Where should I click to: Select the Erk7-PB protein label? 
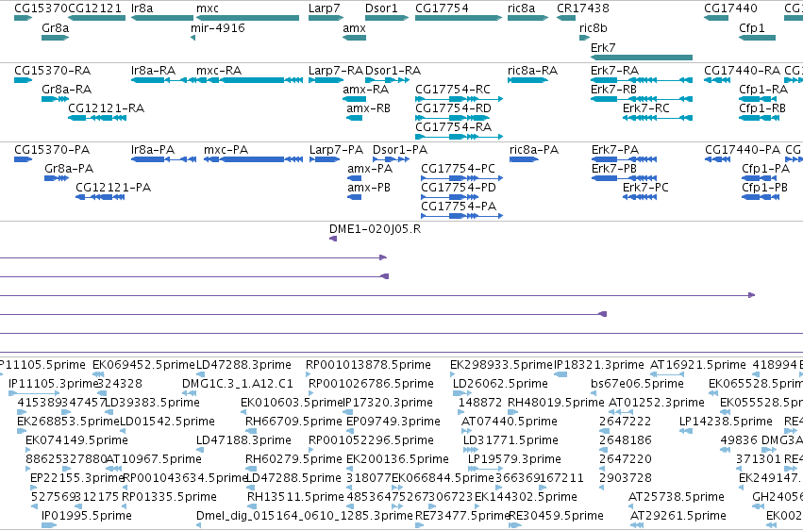[614, 169]
